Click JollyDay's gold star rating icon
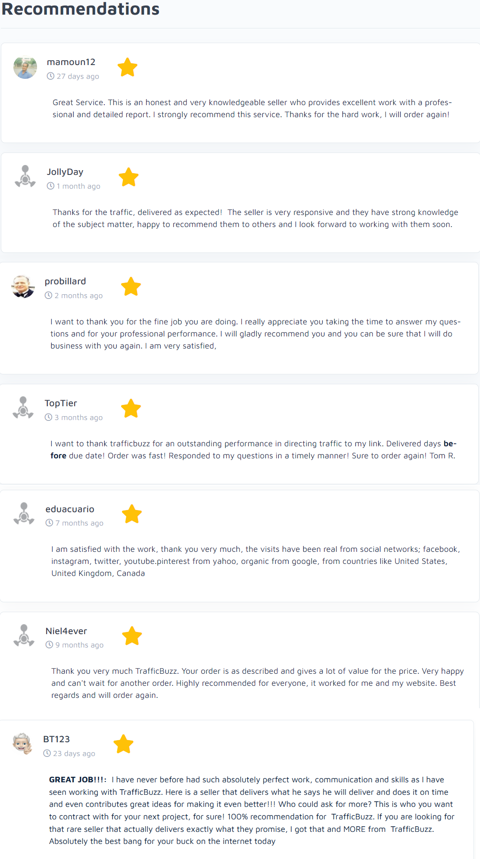This screenshot has height=859, width=480. click(128, 177)
